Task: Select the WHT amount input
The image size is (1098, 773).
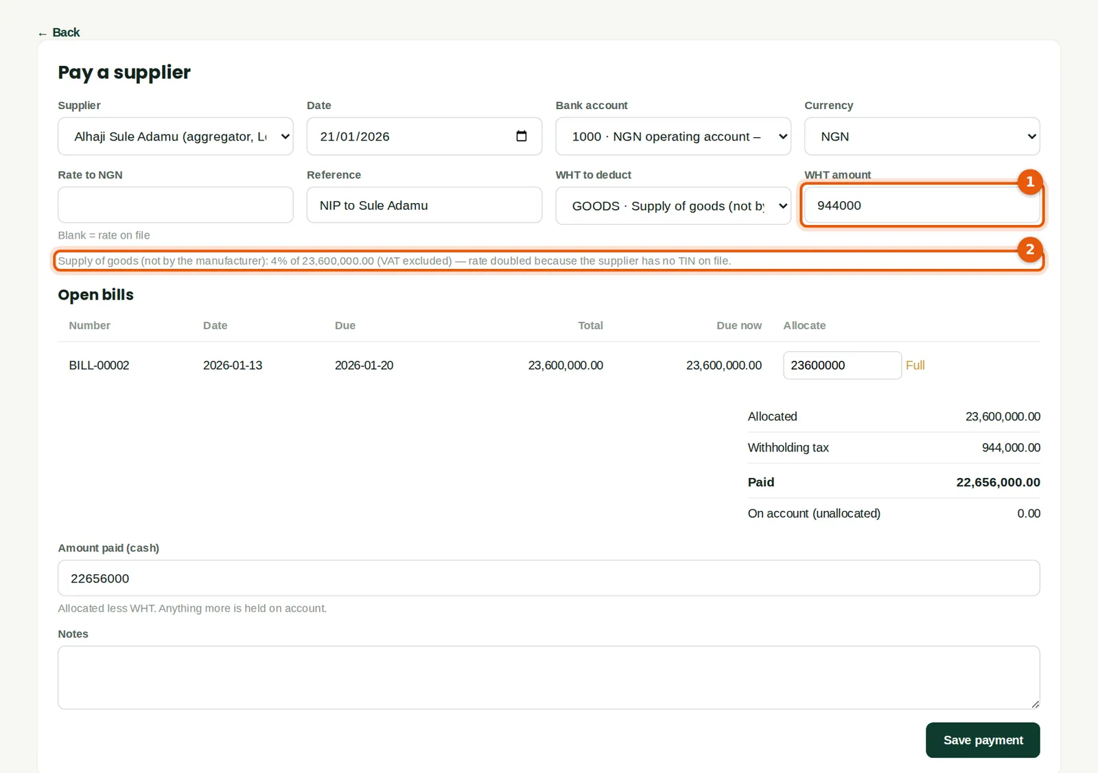Action: click(x=922, y=205)
